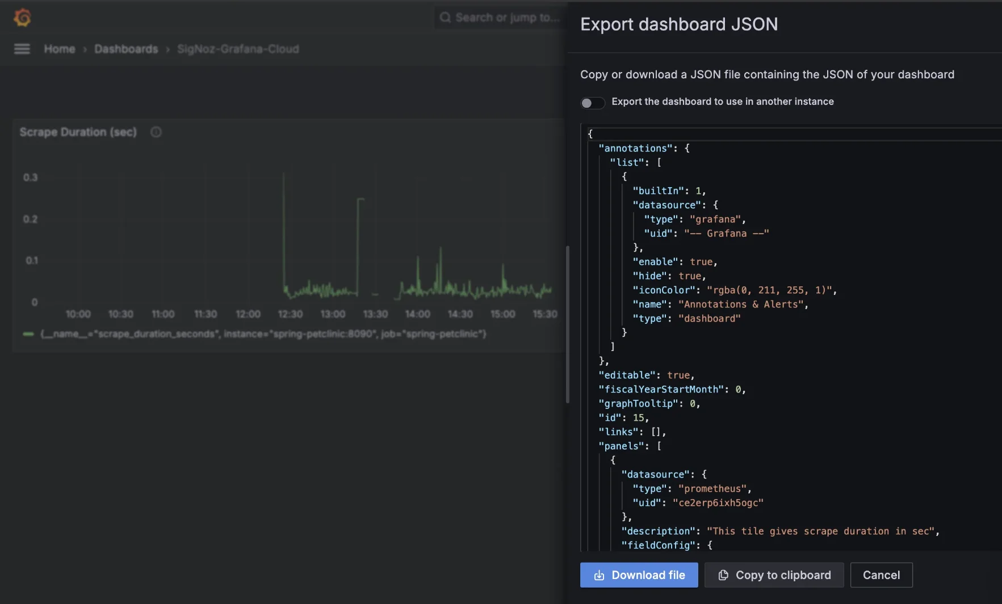
Task: Go to Home breadcrumb link
Action: [60, 49]
